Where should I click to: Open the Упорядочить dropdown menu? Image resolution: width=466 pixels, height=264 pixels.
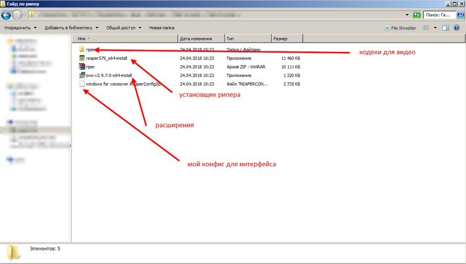click(x=20, y=27)
